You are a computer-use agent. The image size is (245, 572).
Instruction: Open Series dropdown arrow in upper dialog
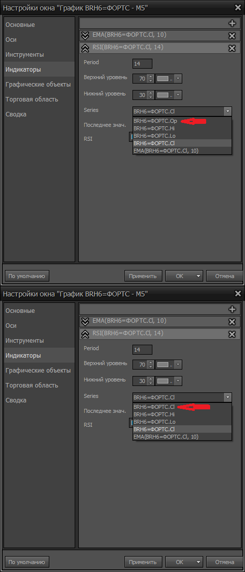[x=228, y=111]
